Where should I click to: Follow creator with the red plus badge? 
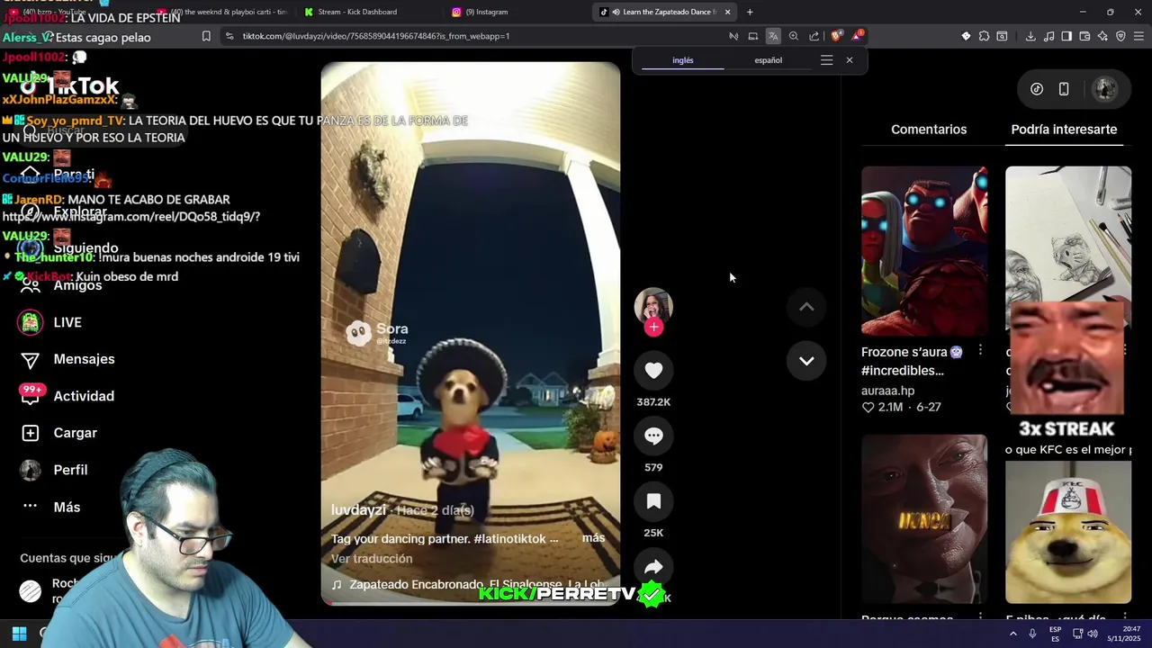click(x=653, y=328)
